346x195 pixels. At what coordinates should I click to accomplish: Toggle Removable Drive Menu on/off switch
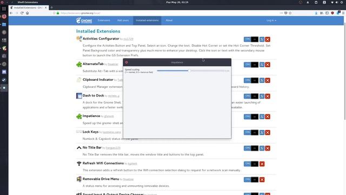click(251, 179)
